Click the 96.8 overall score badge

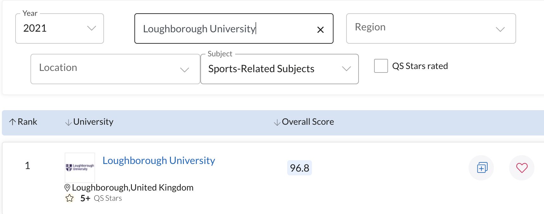299,168
